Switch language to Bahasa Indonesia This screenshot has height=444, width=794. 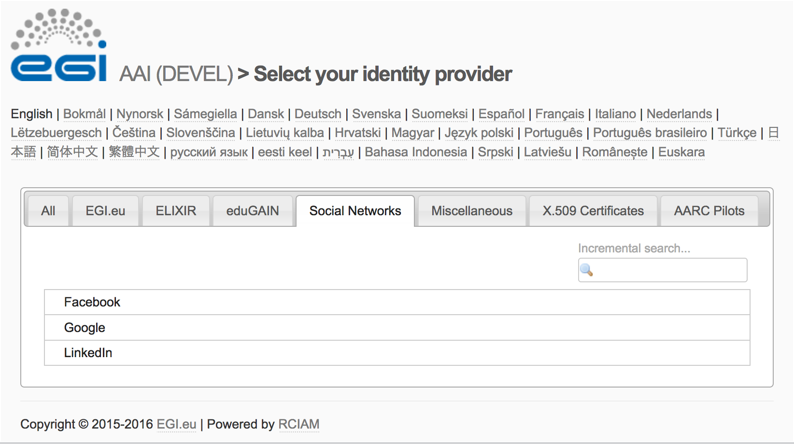[416, 152]
